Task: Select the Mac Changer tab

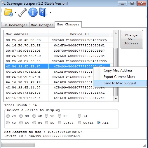Action: [68, 25]
